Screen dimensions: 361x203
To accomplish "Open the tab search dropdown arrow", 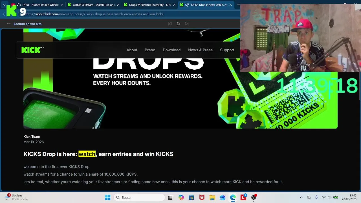I will click(5, 5).
